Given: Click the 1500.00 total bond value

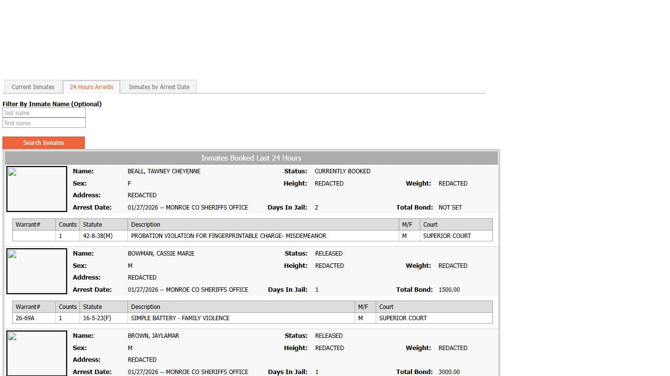Looking at the screenshot, I should (449, 290).
